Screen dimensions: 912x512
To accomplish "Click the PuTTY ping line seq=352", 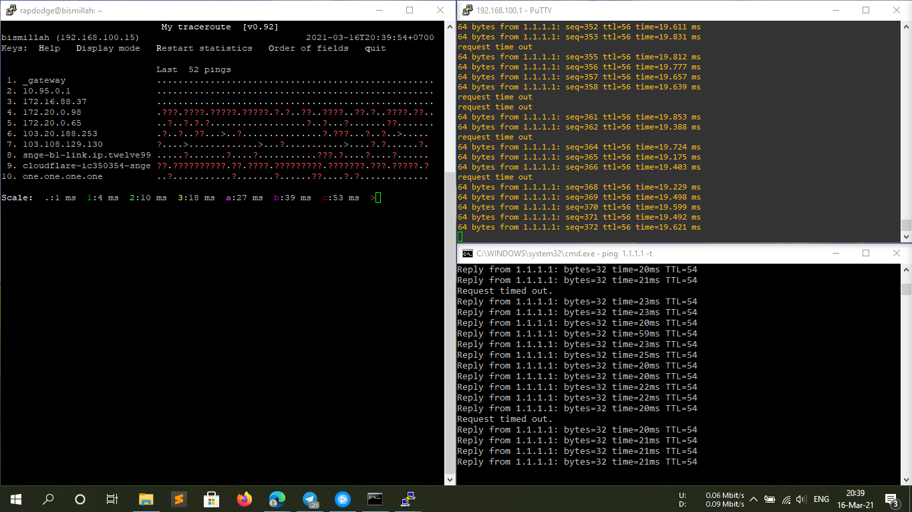I will coord(579,27).
